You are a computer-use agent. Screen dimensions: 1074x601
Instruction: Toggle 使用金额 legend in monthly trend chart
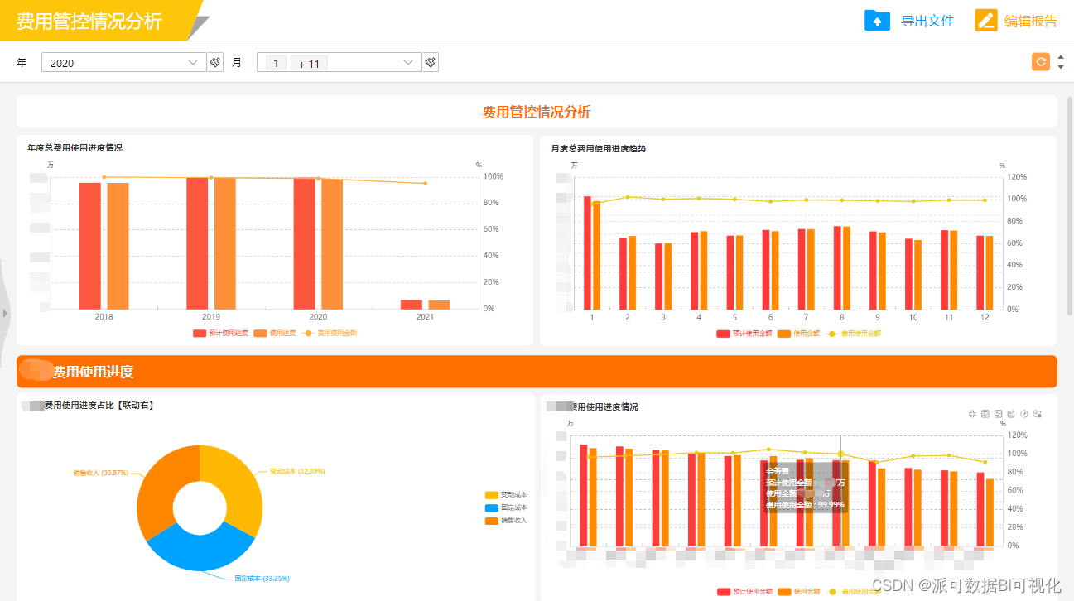pyautogui.click(x=798, y=334)
